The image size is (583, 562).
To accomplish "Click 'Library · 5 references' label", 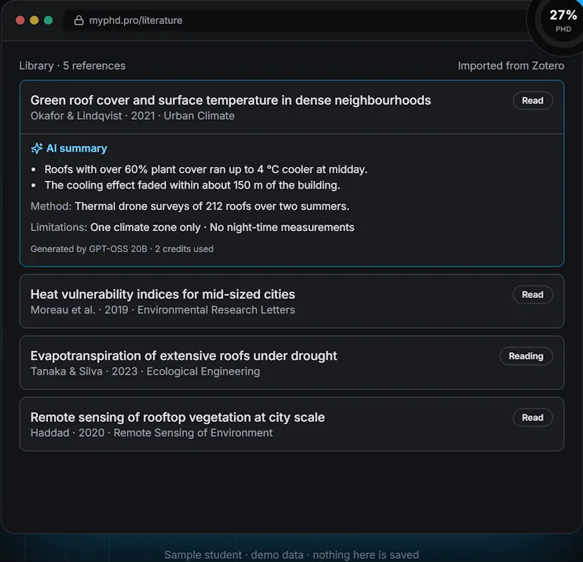I will click(x=72, y=66).
